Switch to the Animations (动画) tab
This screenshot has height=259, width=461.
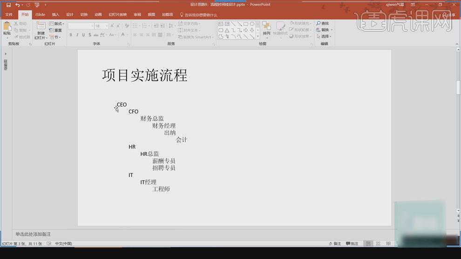tap(98, 14)
